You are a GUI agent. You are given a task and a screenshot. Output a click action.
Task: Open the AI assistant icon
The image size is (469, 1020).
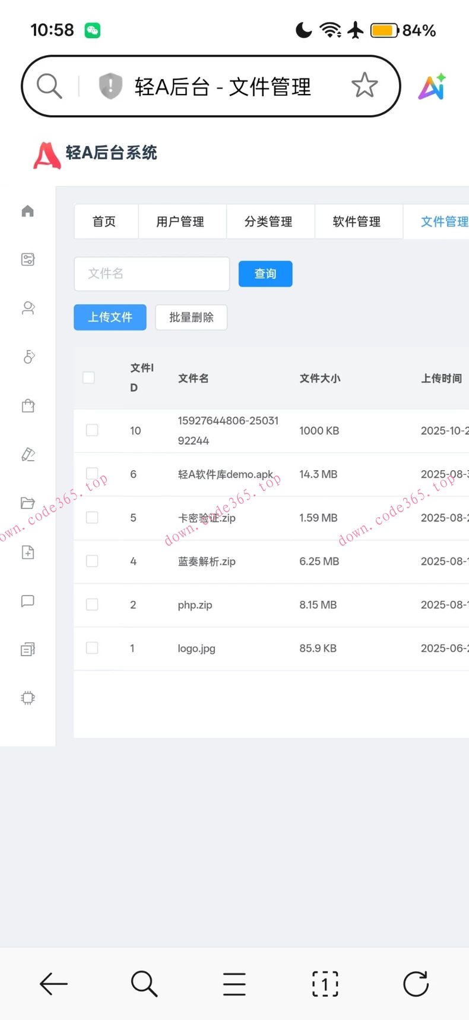(x=432, y=87)
